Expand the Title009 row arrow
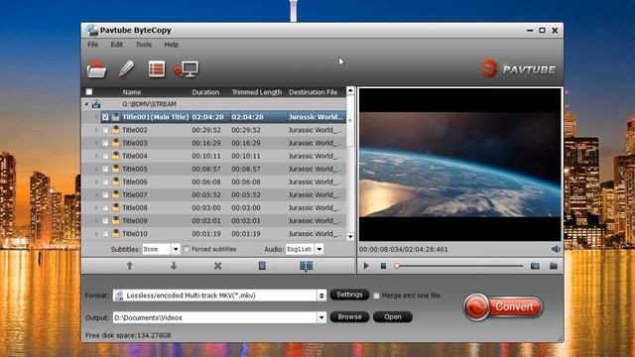This screenshot has width=635, height=357. (96, 220)
